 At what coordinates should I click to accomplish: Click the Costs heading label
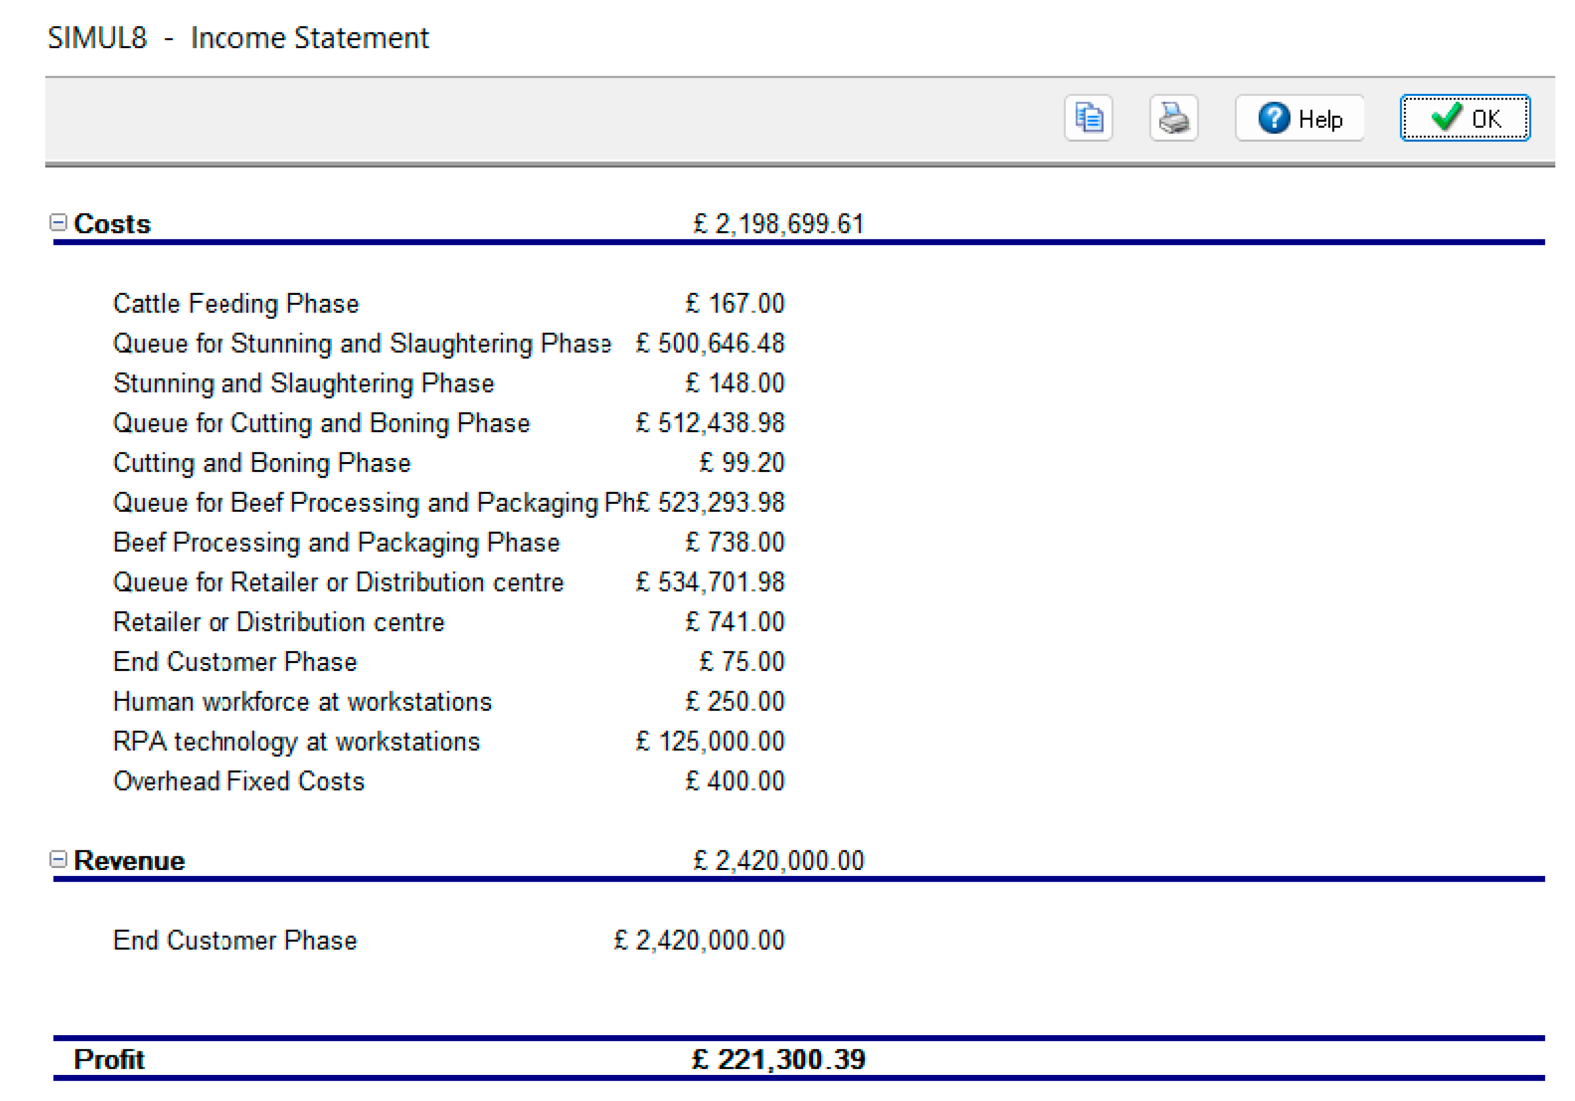(112, 224)
